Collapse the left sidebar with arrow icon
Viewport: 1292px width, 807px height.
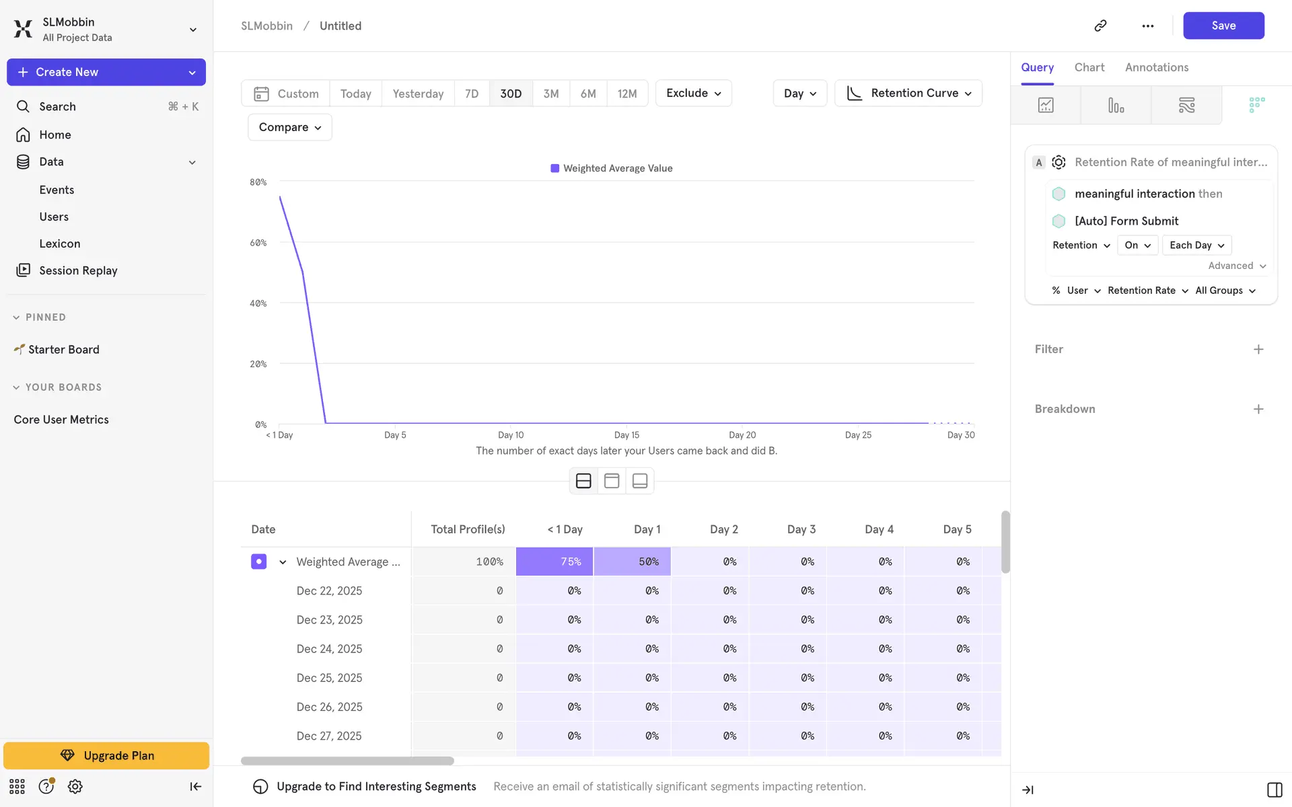pos(195,786)
